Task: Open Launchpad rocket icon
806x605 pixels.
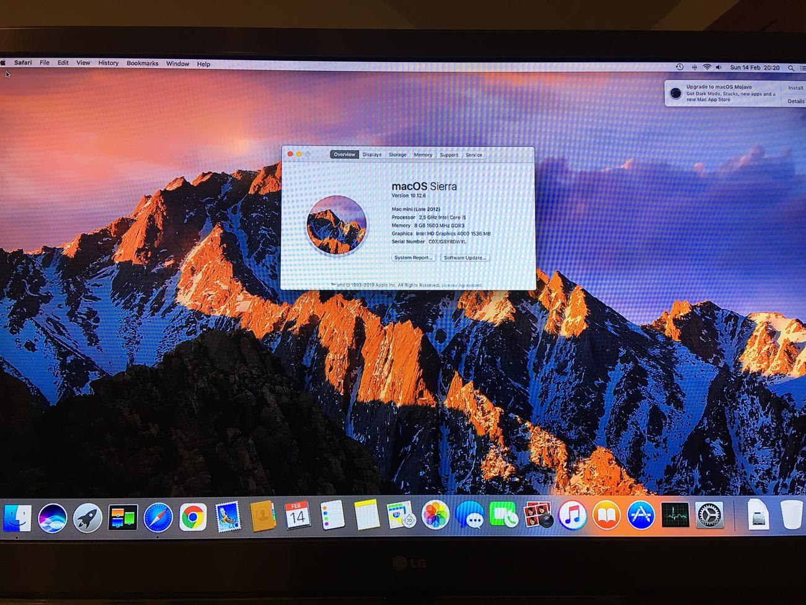Action: point(87,518)
